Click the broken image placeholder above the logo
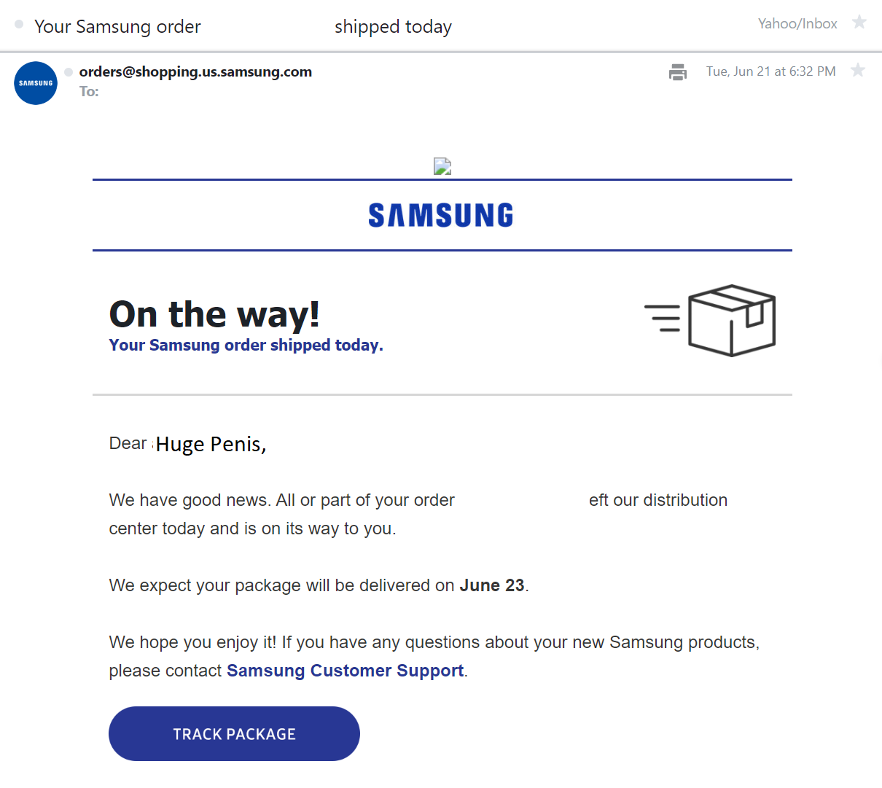 tap(442, 167)
